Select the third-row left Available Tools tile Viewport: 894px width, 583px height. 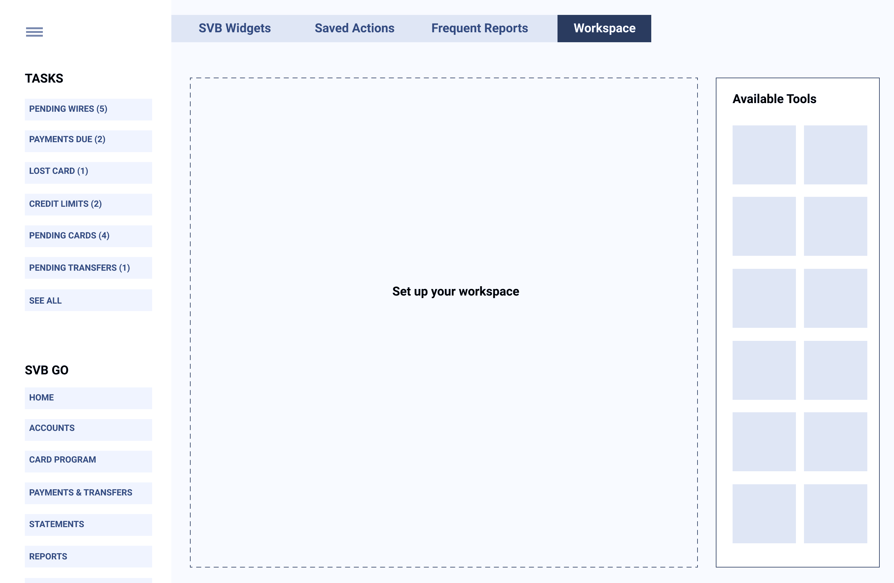[764, 297]
